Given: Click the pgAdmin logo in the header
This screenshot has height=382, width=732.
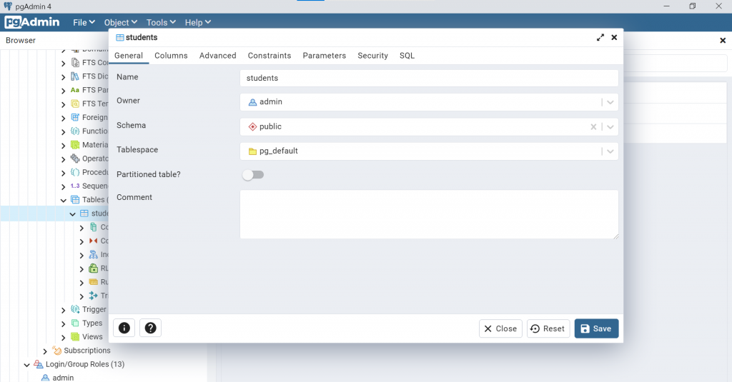Looking at the screenshot, I should coord(32,22).
